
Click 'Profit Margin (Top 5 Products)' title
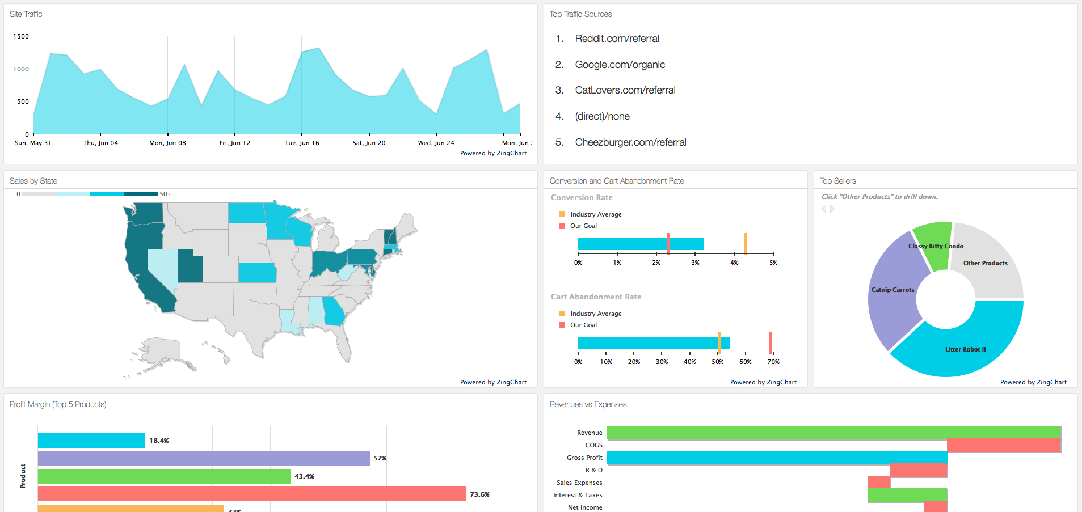[x=58, y=404]
